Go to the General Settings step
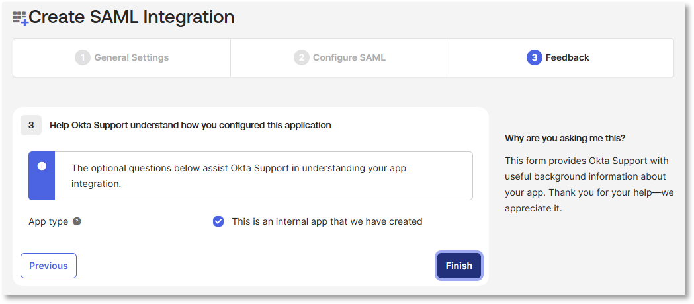 coord(131,57)
